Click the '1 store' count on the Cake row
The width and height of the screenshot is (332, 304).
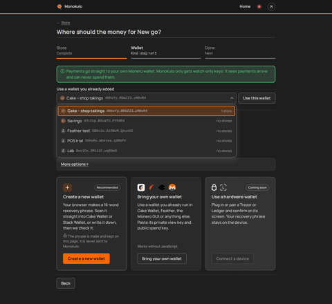point(226,111)
